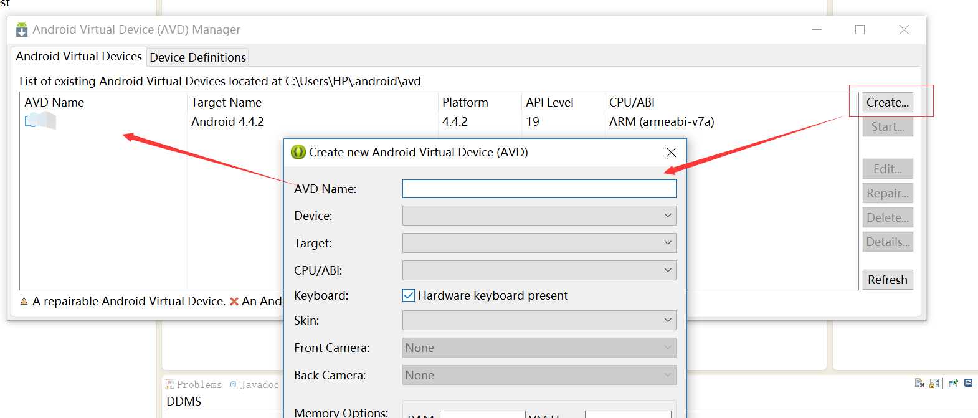Select the Android 4.4.2 target name cell
The width and height of the screenshot is (978, 418).
pyautogui.click(x=227, y=121)
